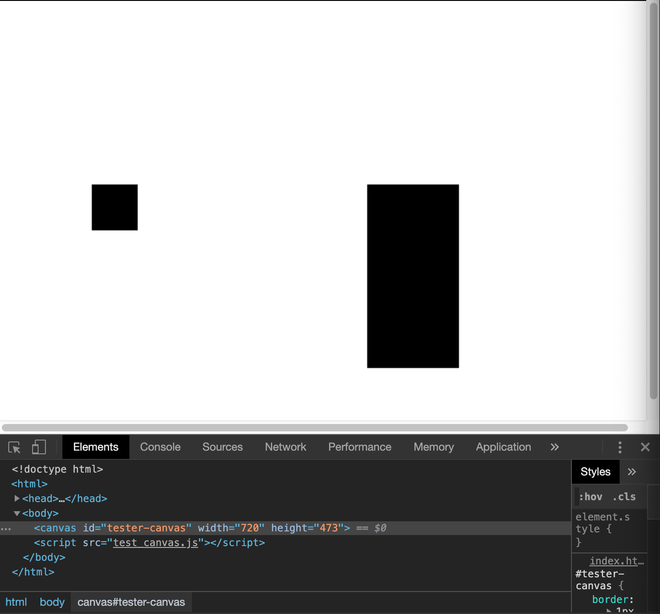Switch to the Elements tab
The image size is (660, 614).
point(96,447)
